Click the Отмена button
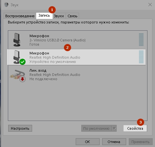The width and height of the screenshot is (155, 147). (114, 142)
